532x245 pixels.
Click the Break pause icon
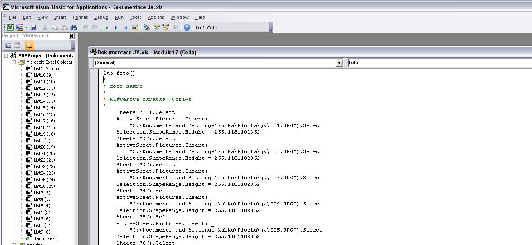pyautogui.click(x=116, y=27)
